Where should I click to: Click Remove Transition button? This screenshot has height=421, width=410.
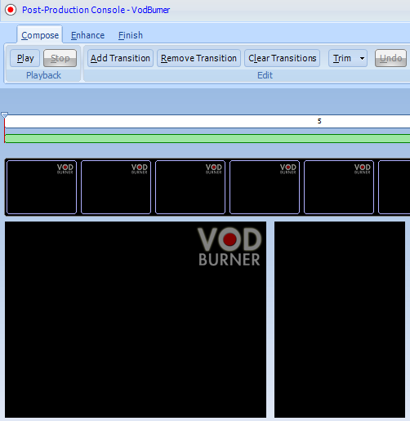tap(198, 58)
